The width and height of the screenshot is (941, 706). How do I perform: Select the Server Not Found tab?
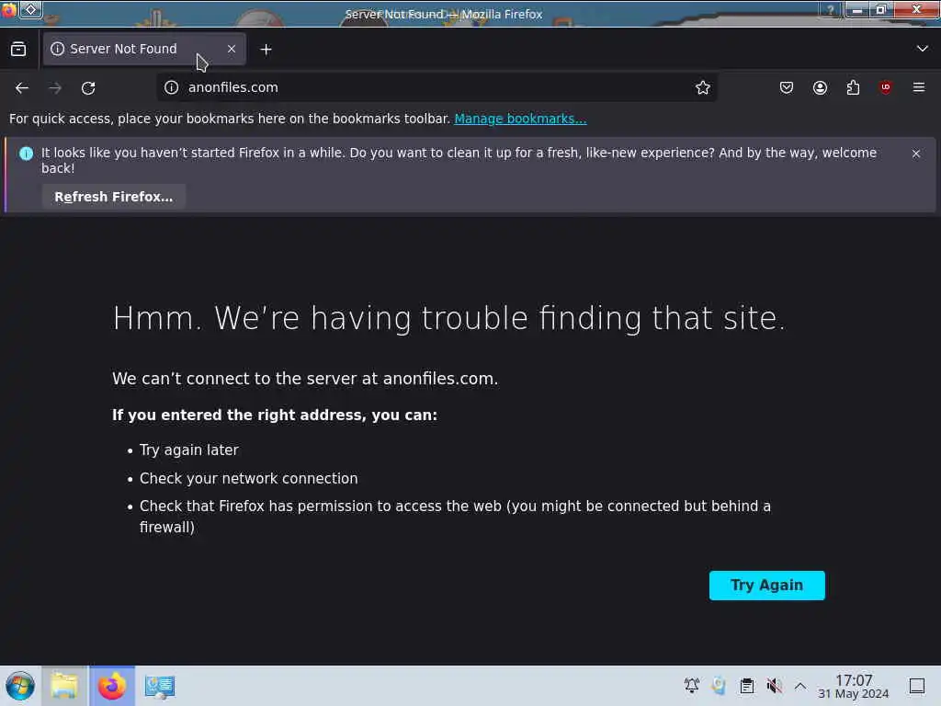[144, 49]
